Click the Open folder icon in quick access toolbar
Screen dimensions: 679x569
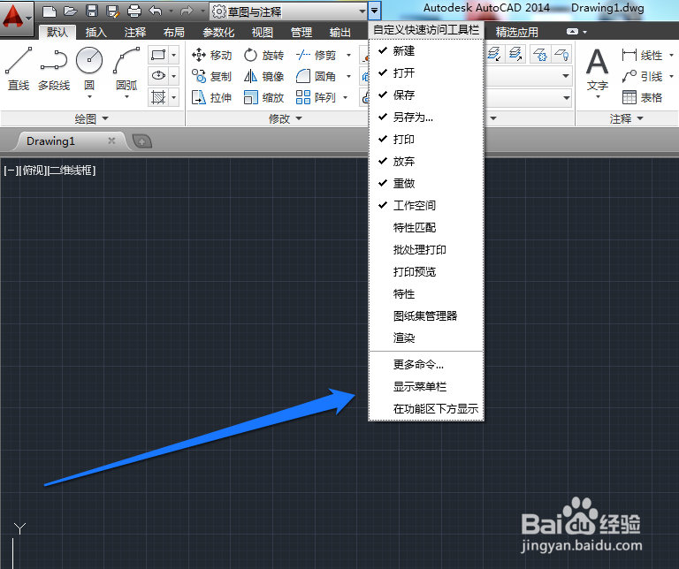click(x=71, y=11)
